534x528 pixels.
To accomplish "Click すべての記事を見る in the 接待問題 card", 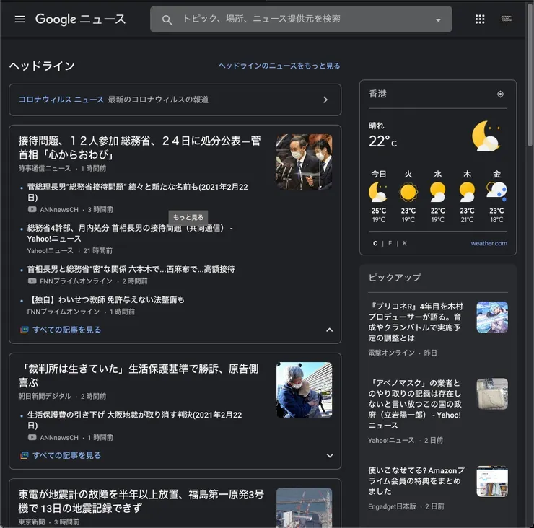I will coord(66,330).
